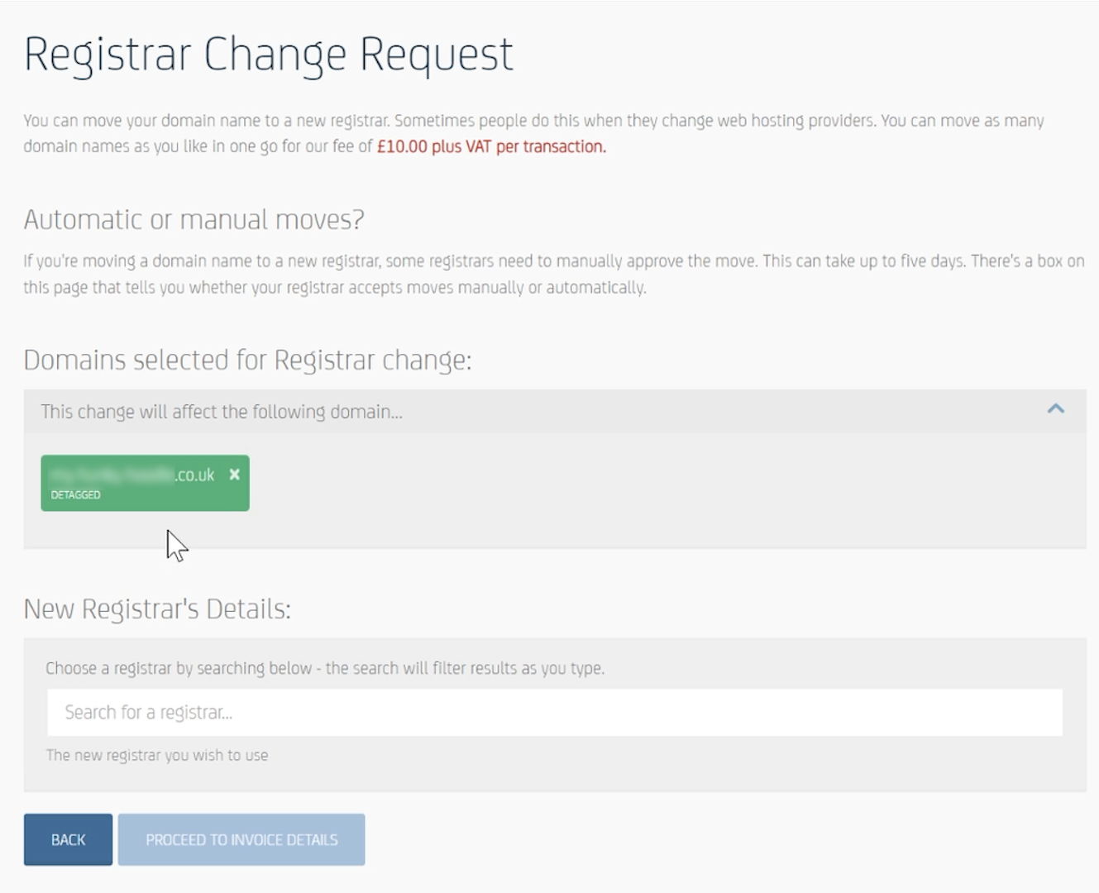
Task: Click the 'Automatic or manual moves?' heading
Action: tap(194, 220)
